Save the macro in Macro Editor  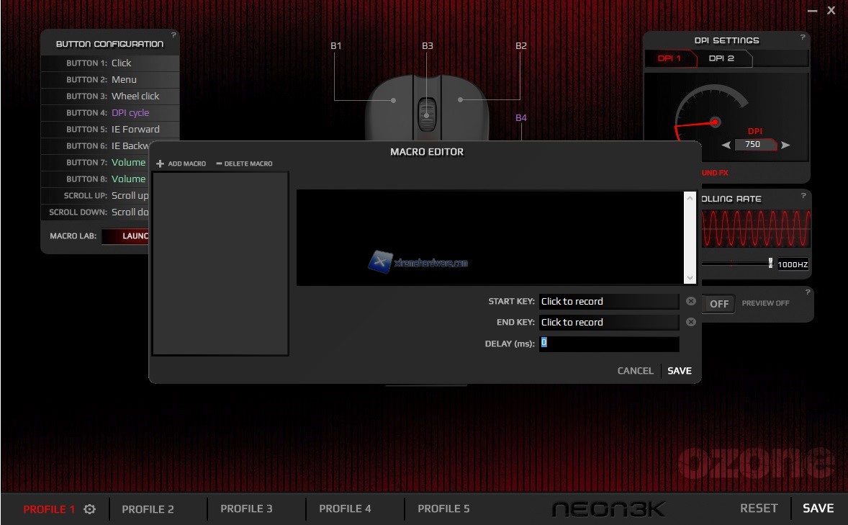679,371
